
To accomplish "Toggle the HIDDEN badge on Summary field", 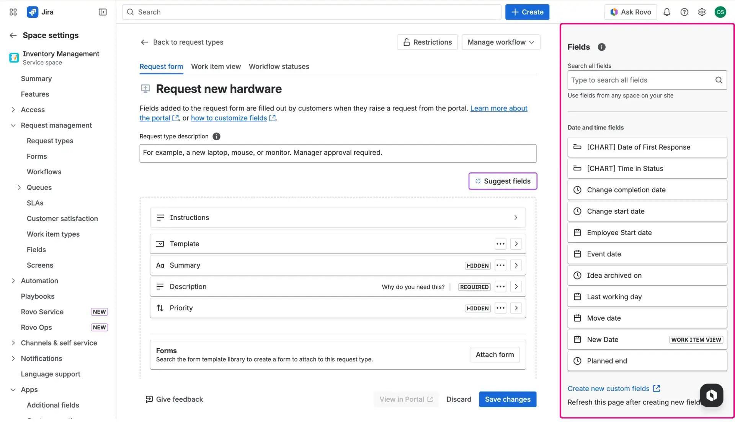I will tap(477, 265).
